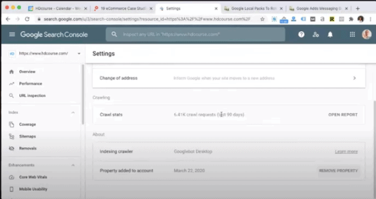Screen dimensions: 376x199
Task: Click the Removals crossed-eye icon
Action: click(11, 148)
